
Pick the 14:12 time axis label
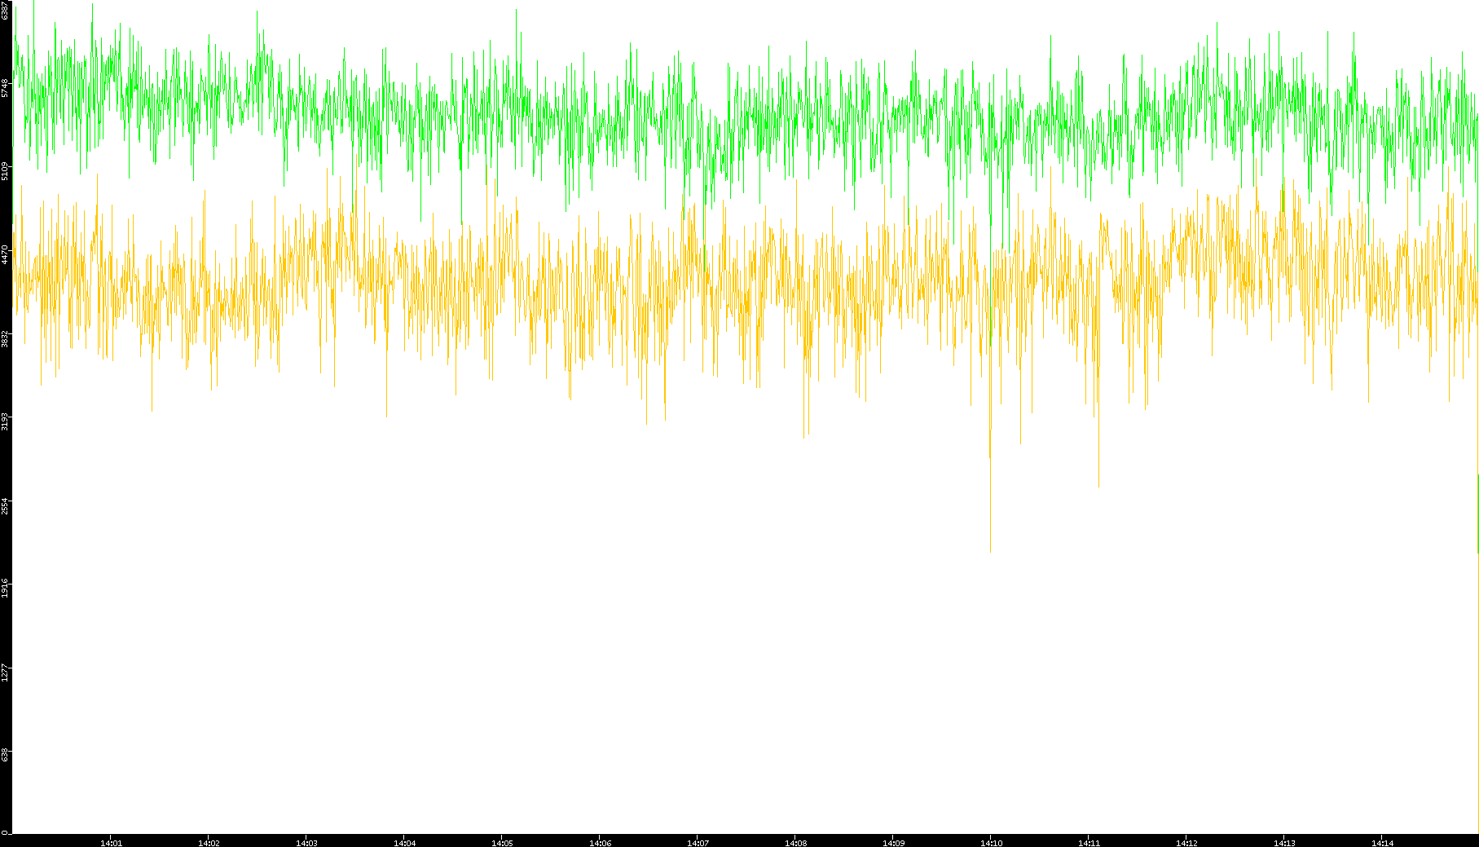1186,842
